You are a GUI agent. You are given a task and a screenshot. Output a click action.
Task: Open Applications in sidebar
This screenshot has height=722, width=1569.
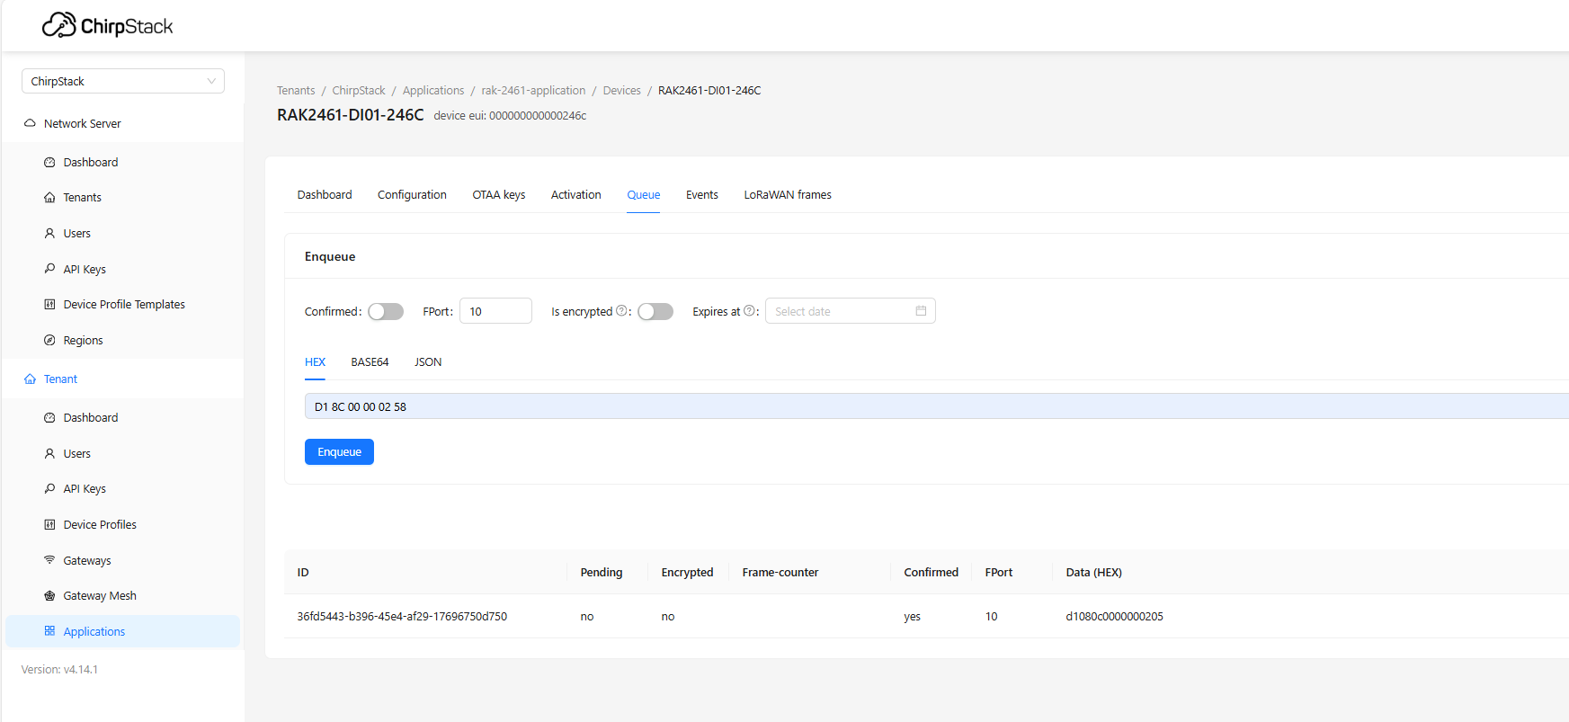point(122,631)
